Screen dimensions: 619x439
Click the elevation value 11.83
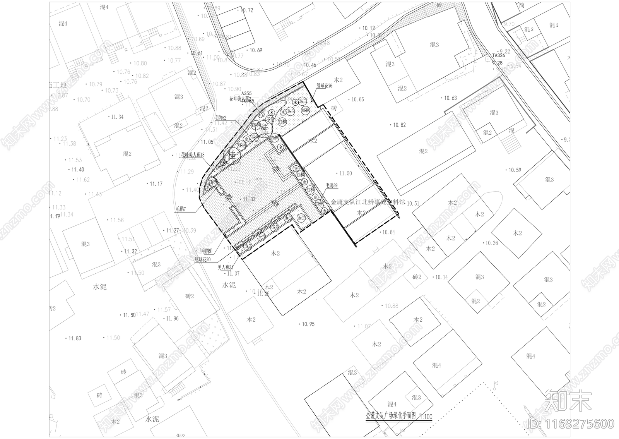tap(75, 338)
